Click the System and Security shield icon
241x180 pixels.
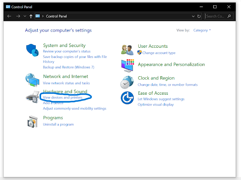[x=32, y=50]
